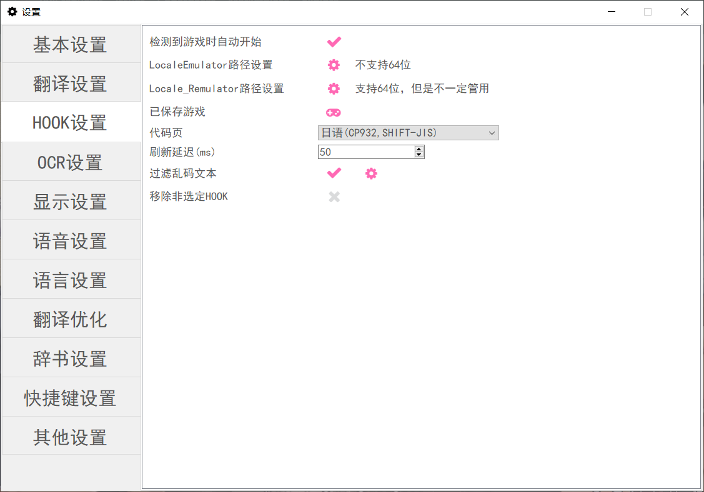704x492 pixels.
Task: Switch to 语言设置
Action: click(x=71, y=279)
